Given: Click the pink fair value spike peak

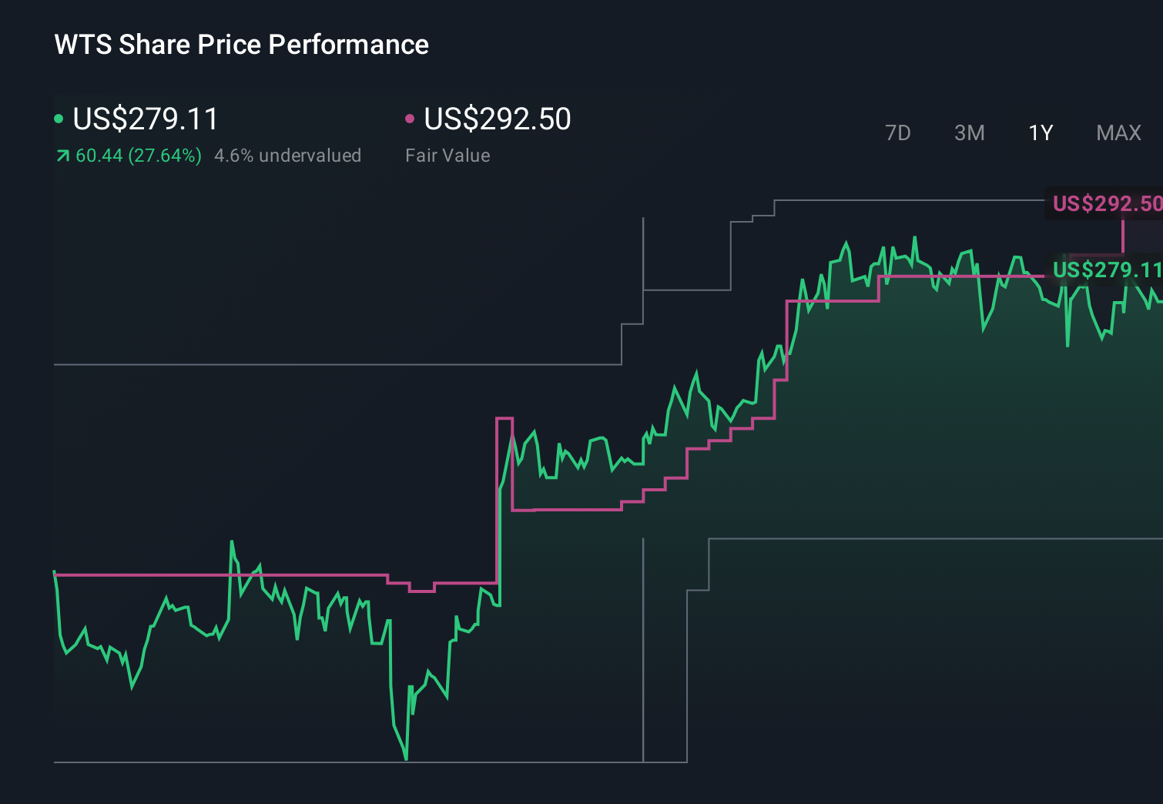Looking at the screenshot, I should pyautogui.click(x=504, y=418).
